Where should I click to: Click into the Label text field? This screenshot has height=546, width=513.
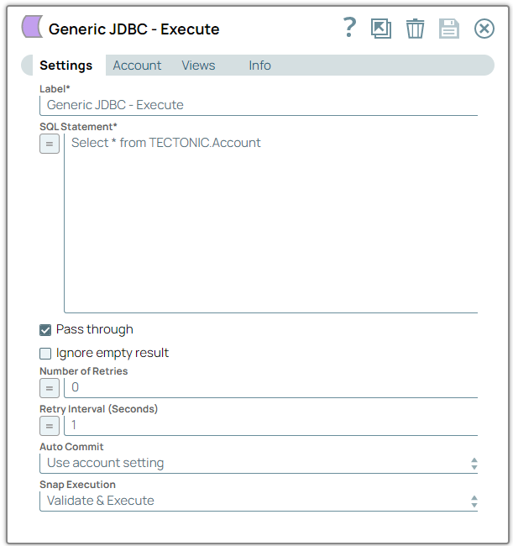[x=259, y=105]
